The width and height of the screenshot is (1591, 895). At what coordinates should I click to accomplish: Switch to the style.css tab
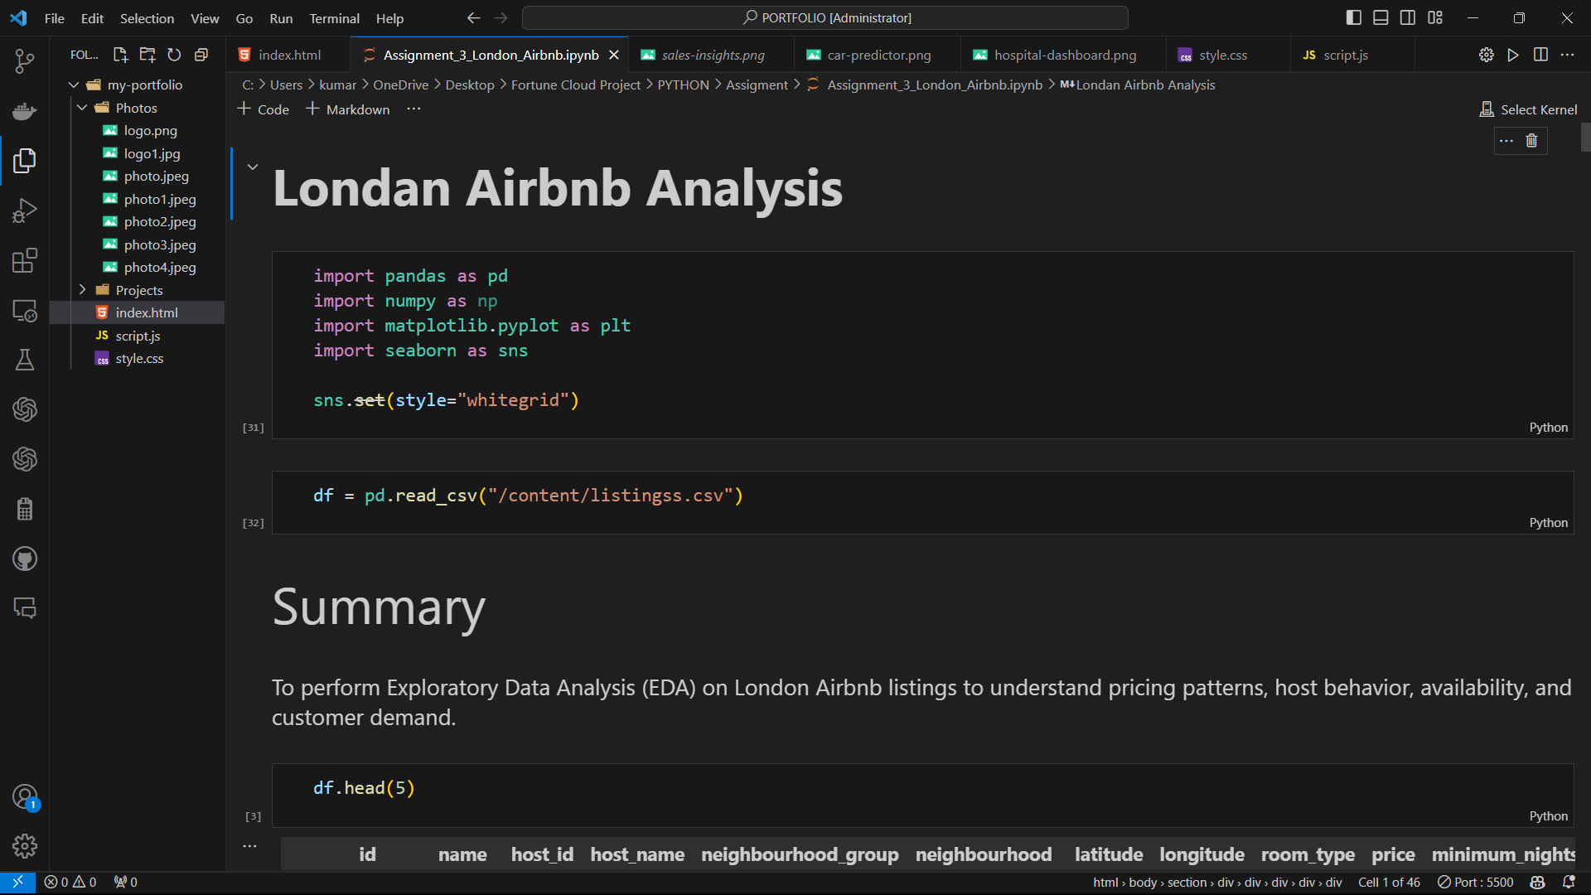[x=1222, y=55]
